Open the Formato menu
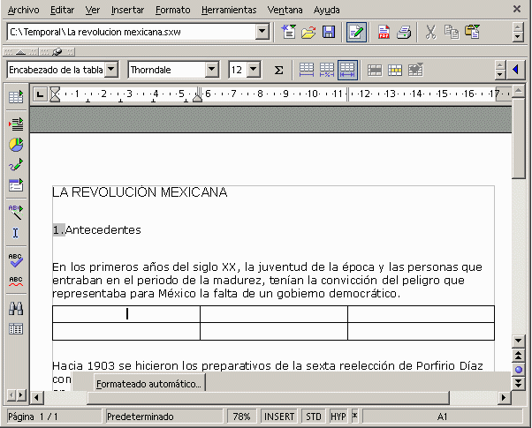This screenshot has width=532, height=428. pyautogui.click(x=172, y=10)
